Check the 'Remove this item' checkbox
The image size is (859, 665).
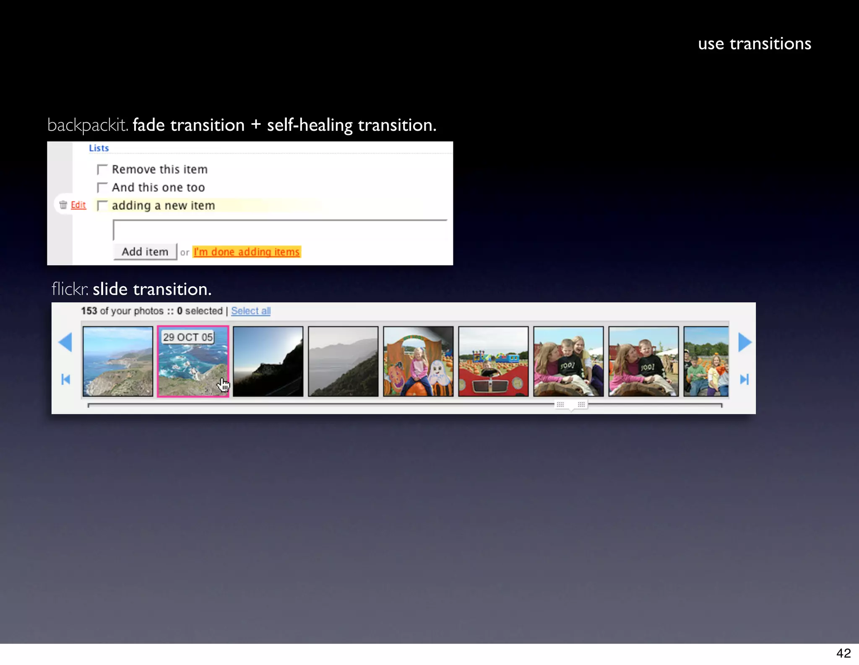(102, 169)
